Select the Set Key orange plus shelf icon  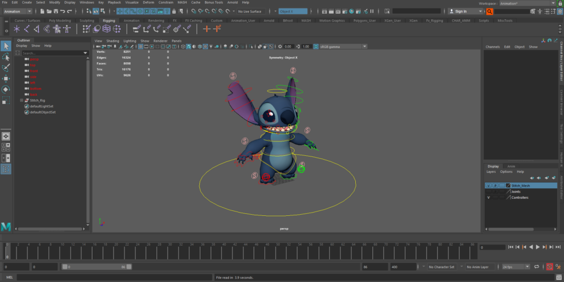207,29
